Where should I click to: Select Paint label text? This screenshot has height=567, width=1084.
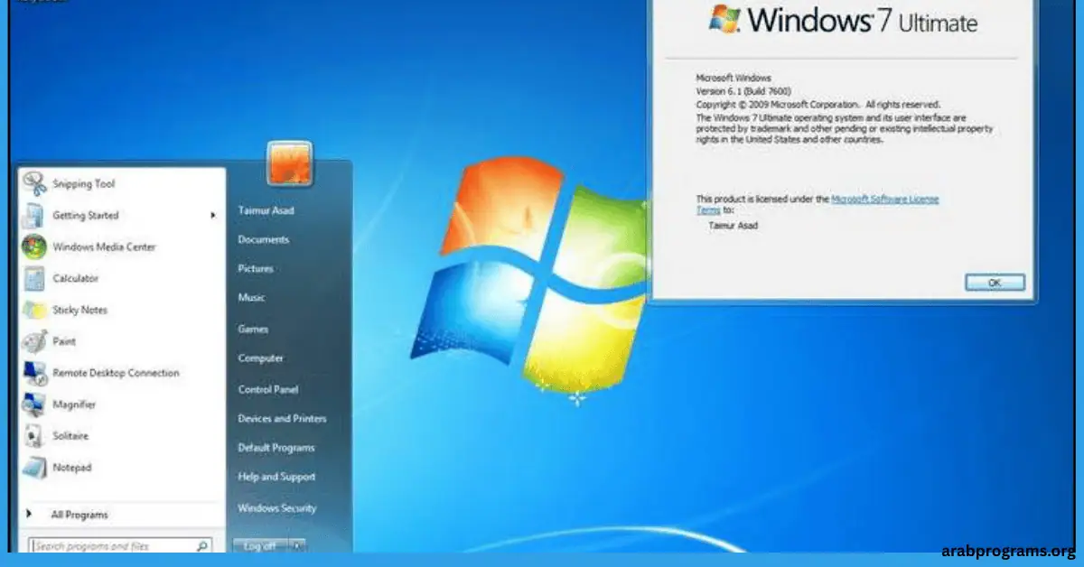pos(64,341)
